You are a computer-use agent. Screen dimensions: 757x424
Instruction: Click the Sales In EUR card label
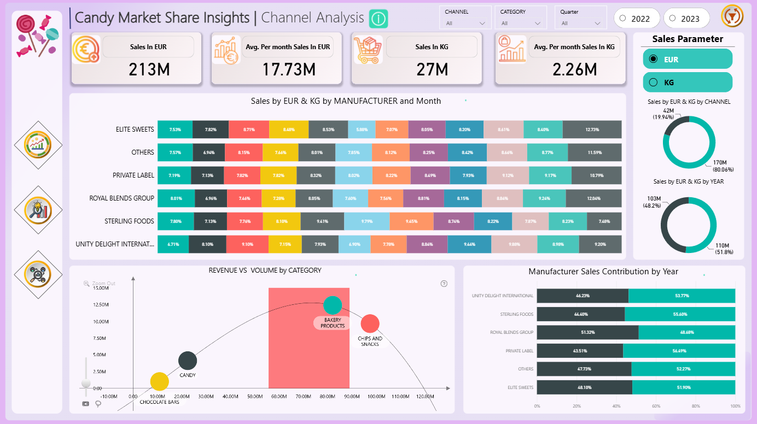pyautogui.click(x=148, y=47)
